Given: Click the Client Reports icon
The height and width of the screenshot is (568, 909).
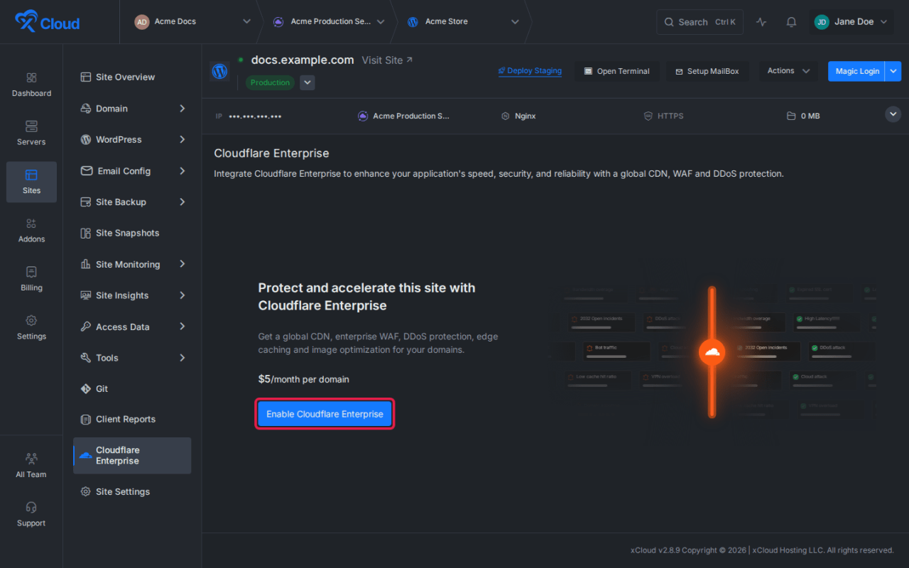Looking at the screenshot, I should tap(85, 419).
